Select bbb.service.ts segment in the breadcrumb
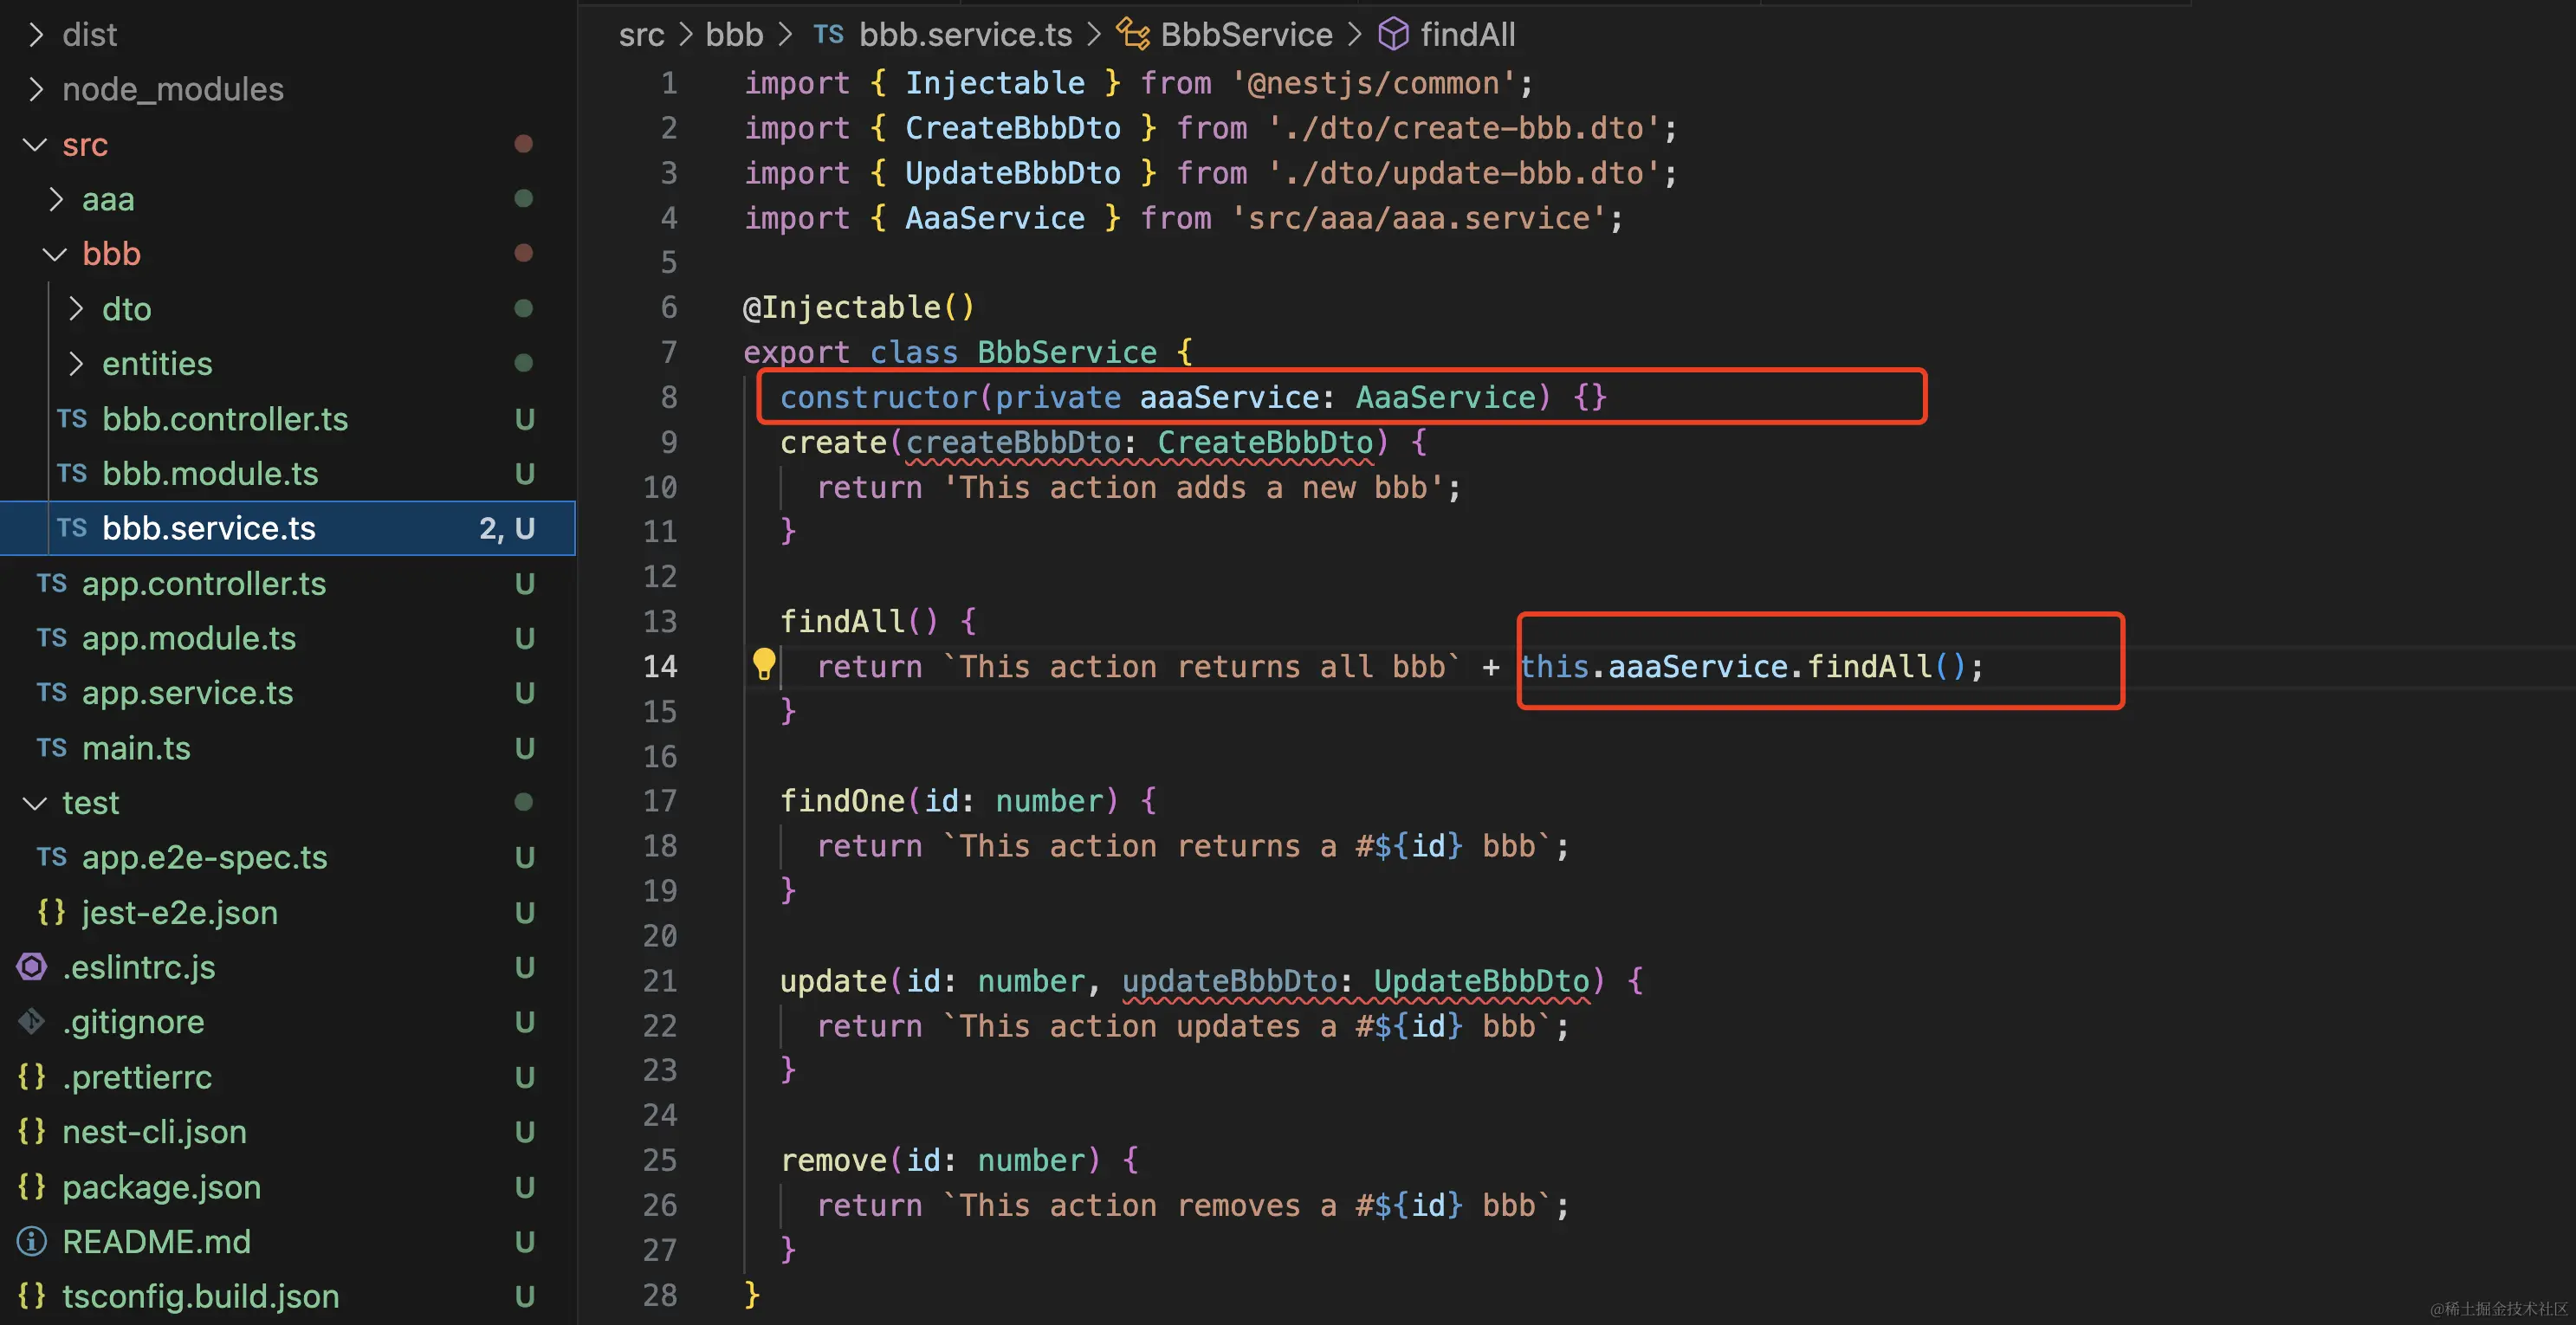2576x1325 pixels. (964, 35)
